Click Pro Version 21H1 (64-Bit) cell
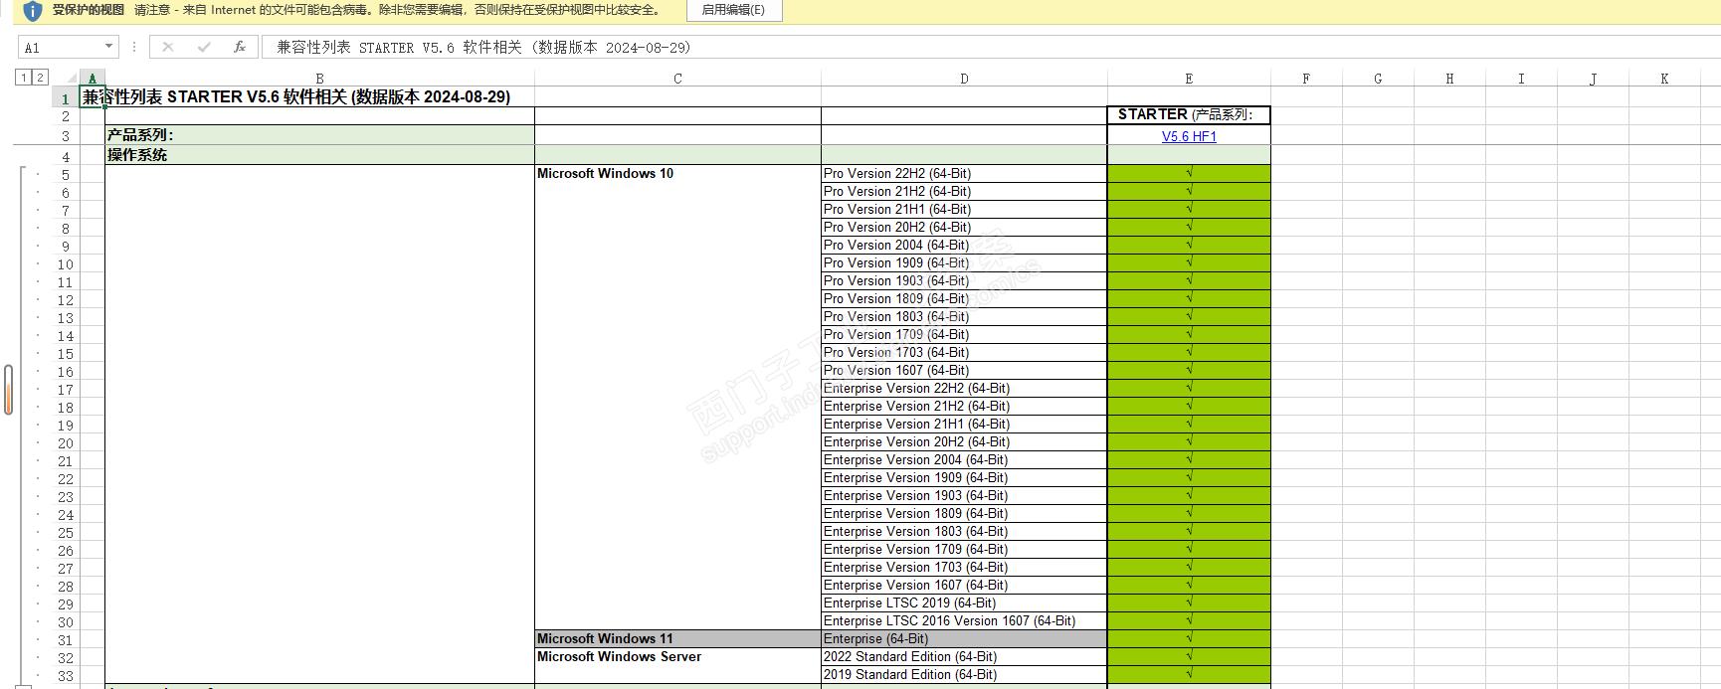The image size is (1721, 689). coord(964,209)
